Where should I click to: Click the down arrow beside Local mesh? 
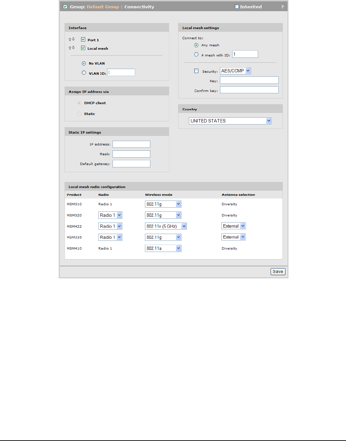click(x=73, y=48)
